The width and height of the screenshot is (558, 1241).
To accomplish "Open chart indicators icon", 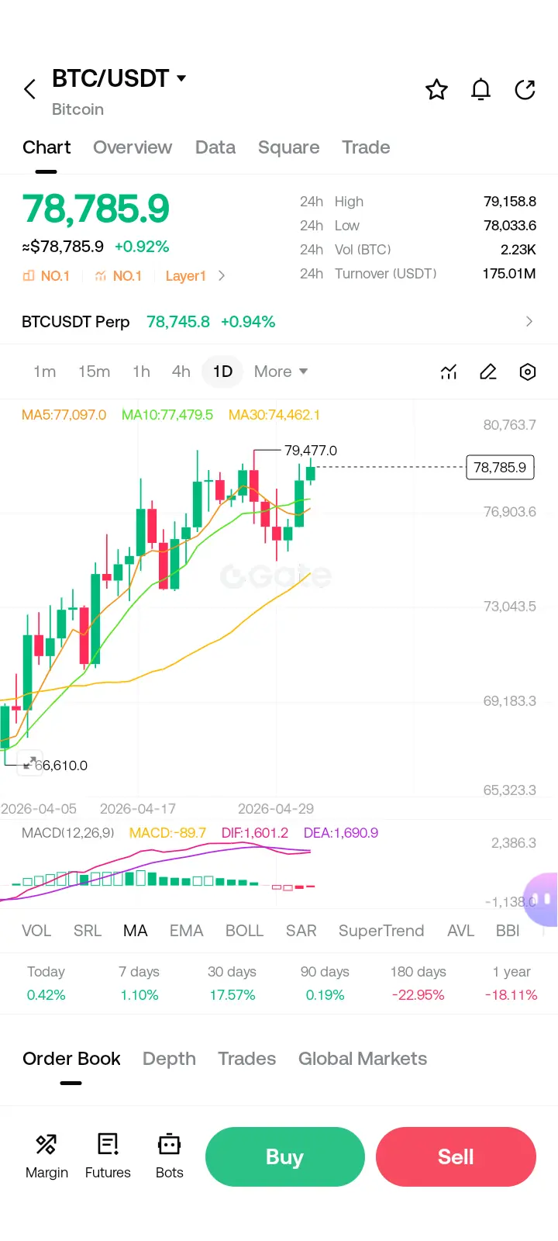I will [449, 372].
